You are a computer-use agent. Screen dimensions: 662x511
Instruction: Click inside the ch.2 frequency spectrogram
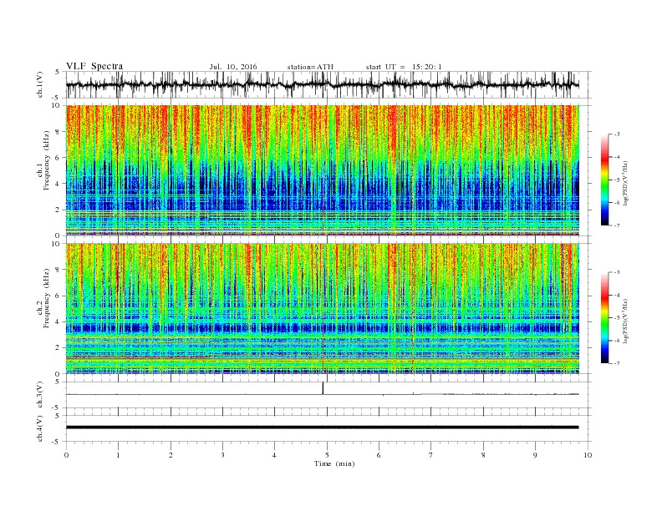pos(323,308)
